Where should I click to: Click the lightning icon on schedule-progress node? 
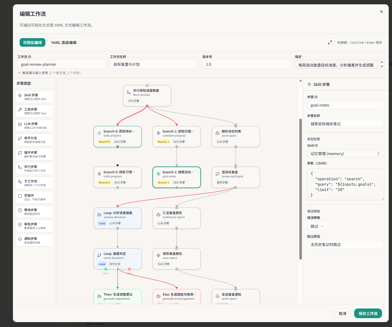click(158, 133)
